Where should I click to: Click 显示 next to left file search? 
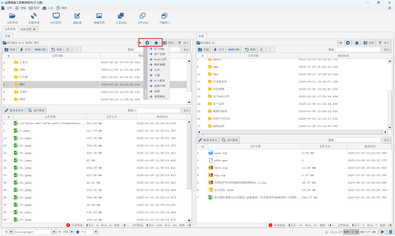click(x=186, y=110)
